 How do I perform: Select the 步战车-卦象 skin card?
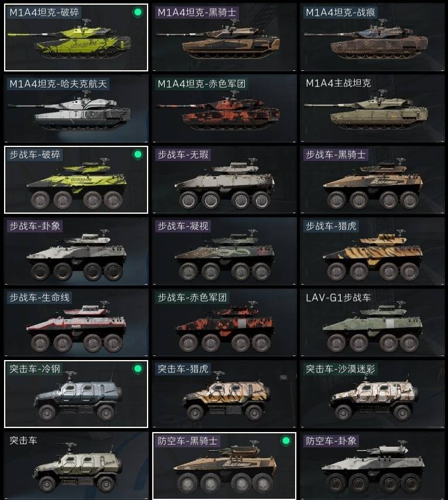click(x=76, y=251)
